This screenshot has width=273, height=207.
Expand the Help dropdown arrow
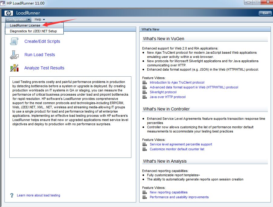coord(44,20)
